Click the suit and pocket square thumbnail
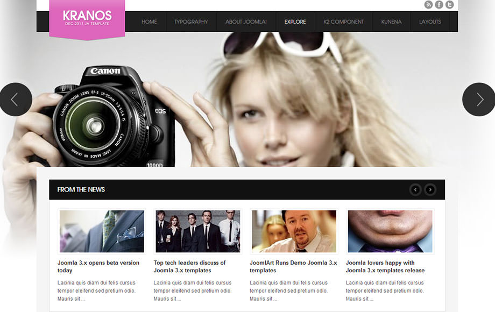 (102, 231)
